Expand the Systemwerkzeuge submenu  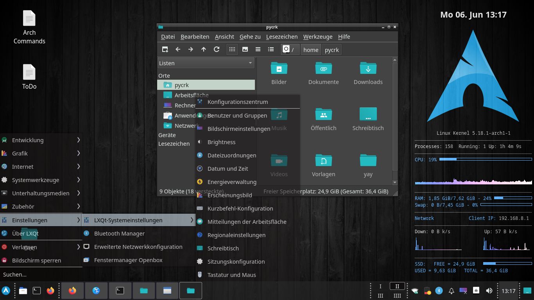(x=41, y=180)
